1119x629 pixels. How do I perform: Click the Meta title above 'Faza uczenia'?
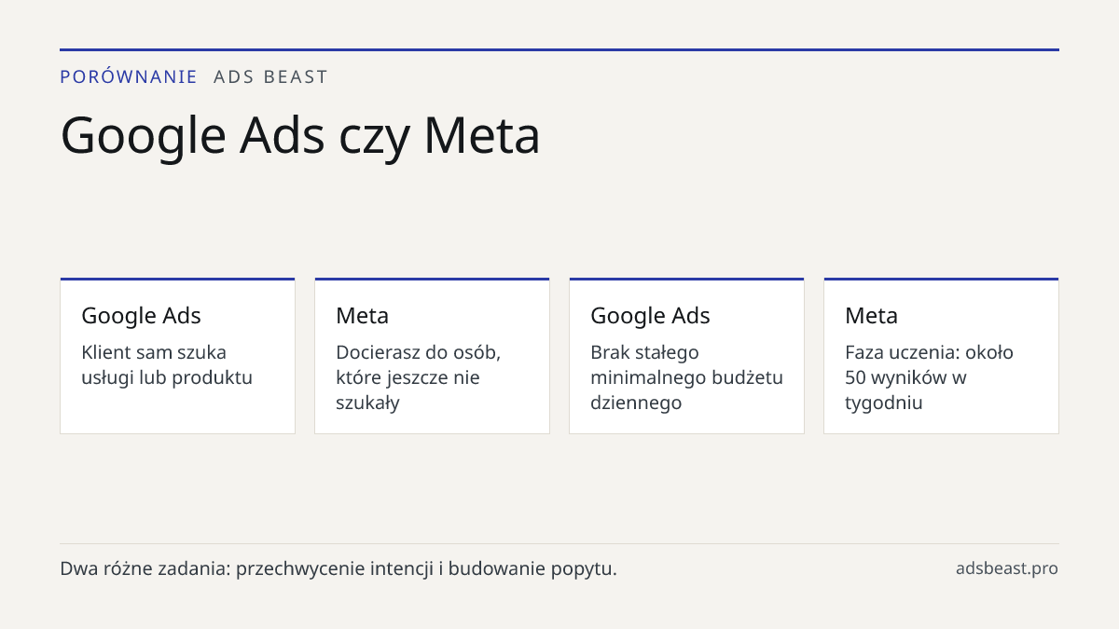871,316
